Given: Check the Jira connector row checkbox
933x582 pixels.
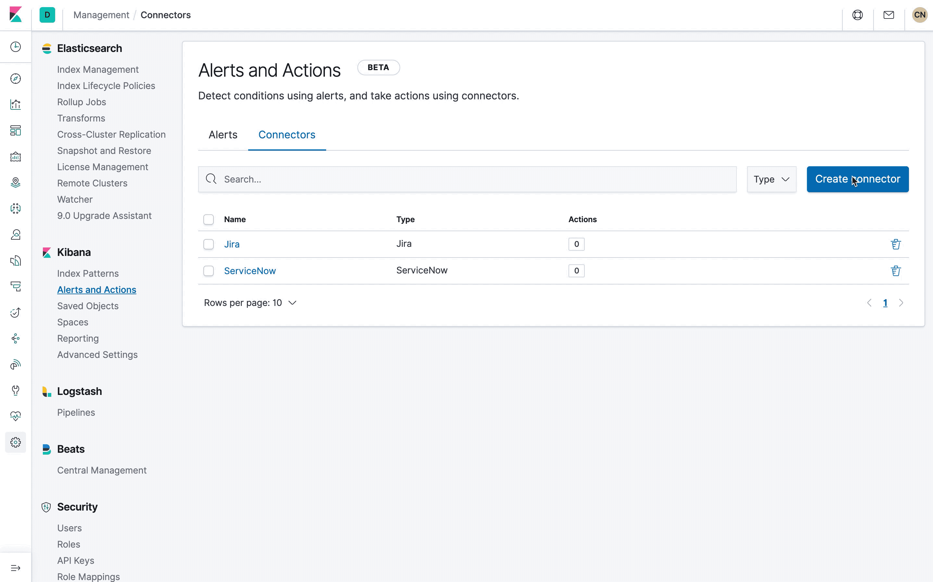Looking at the screenshot, I should pyautogui.click(x=208, y=244).
